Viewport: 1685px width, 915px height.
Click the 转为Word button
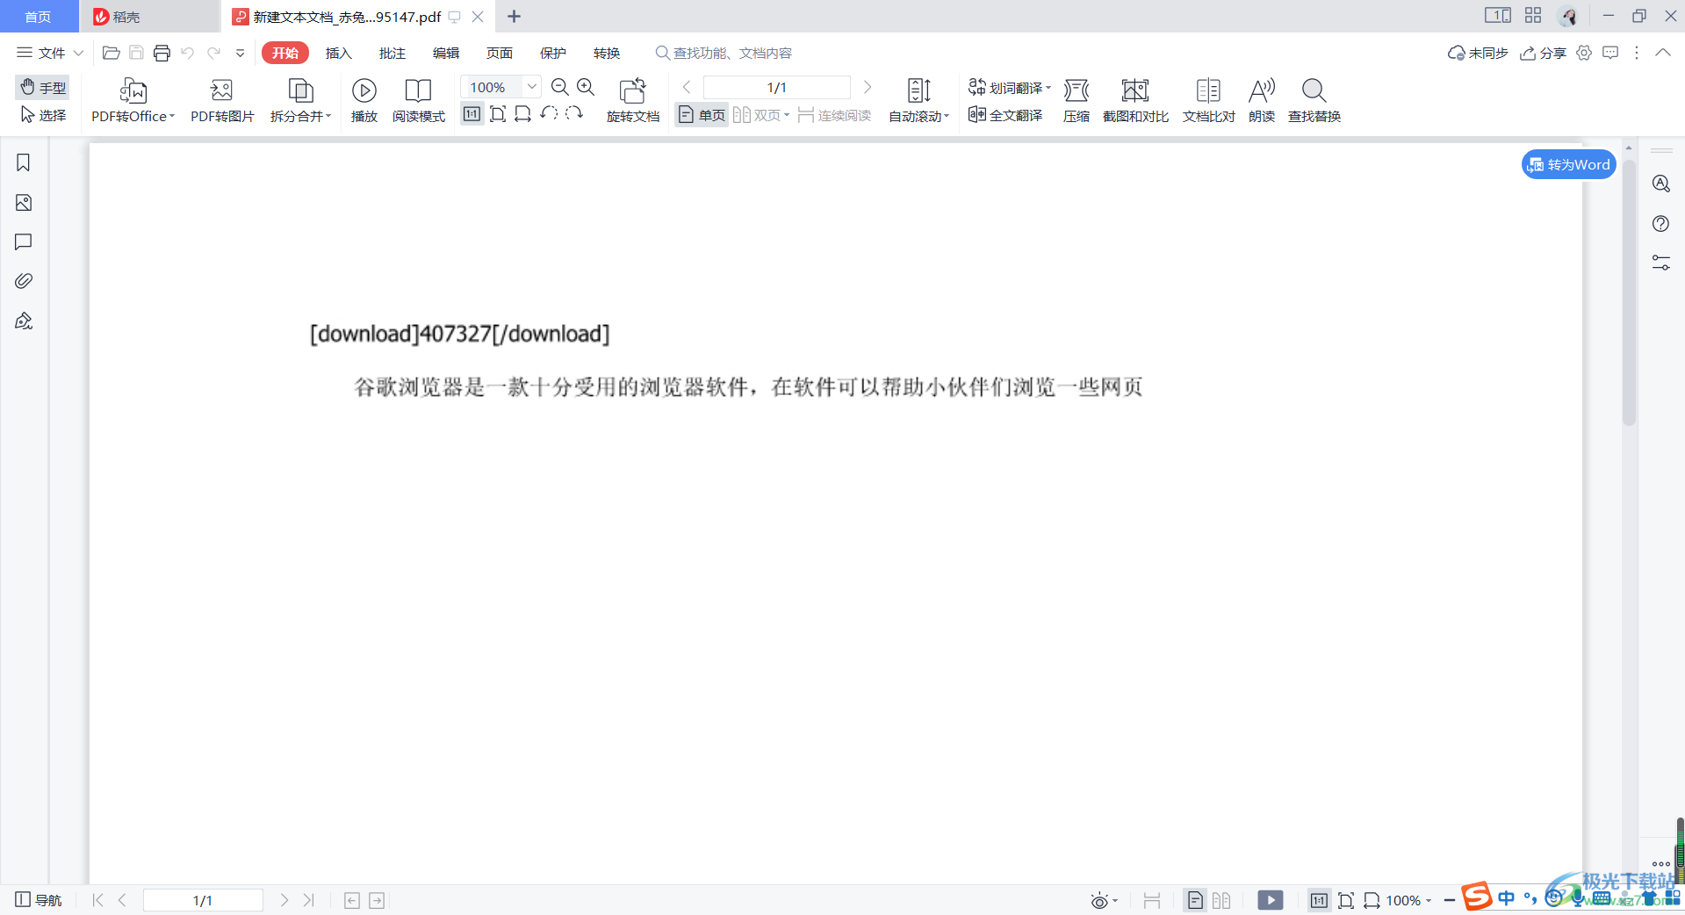click(1569, 164)
